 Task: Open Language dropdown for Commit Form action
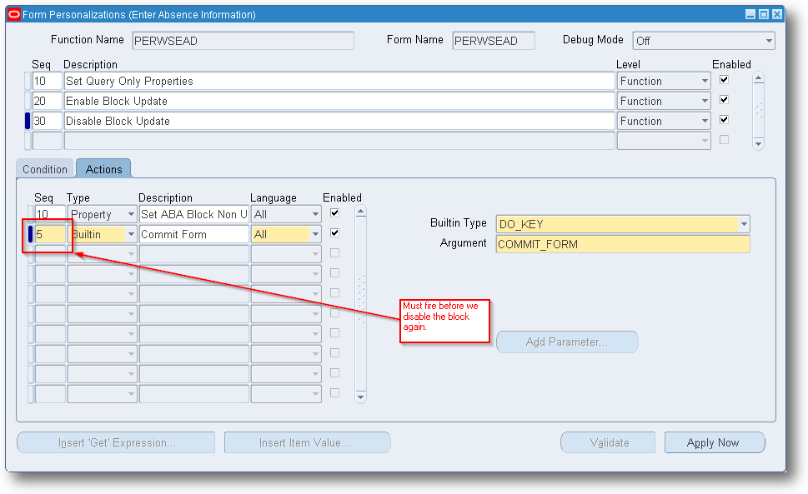[315, 234]
